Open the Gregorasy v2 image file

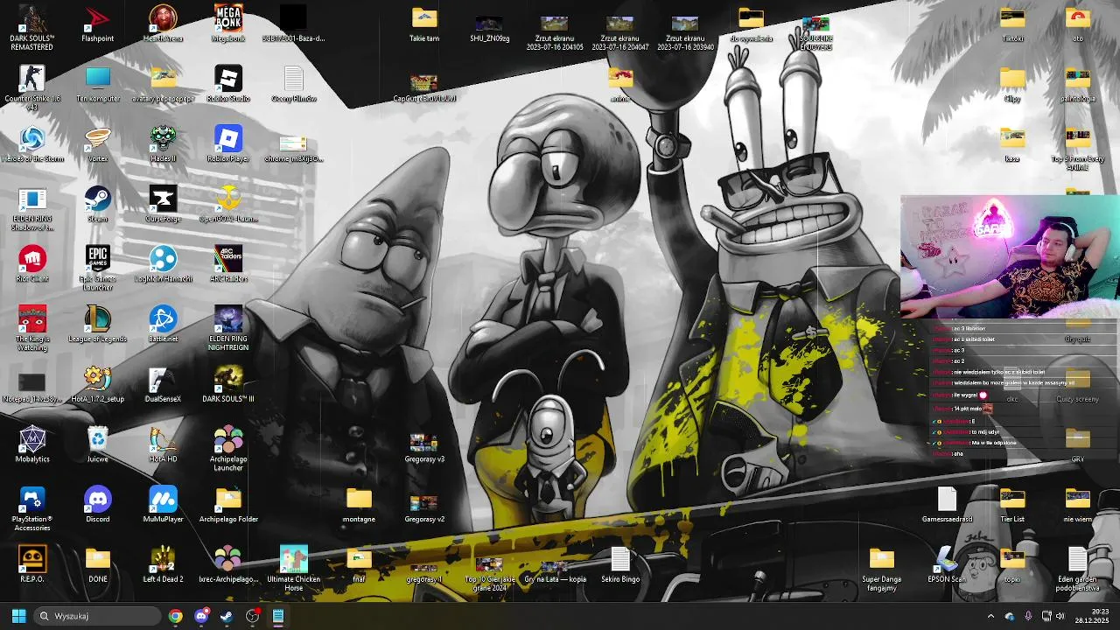tap(424, 505)
